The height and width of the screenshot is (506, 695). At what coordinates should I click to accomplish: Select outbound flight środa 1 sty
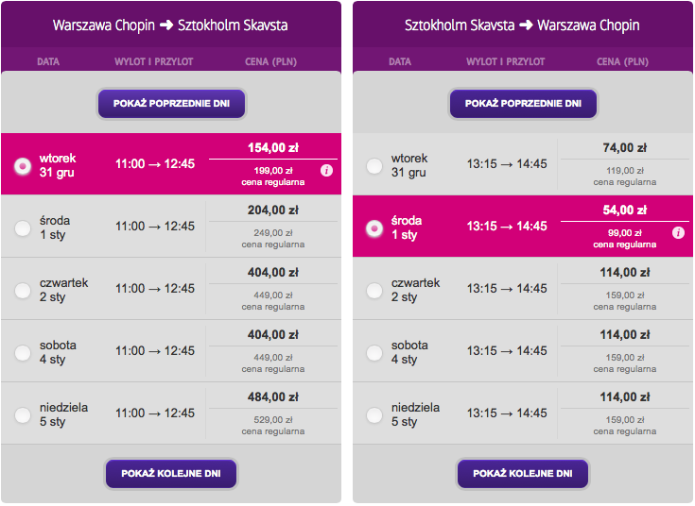click(23, 228)
